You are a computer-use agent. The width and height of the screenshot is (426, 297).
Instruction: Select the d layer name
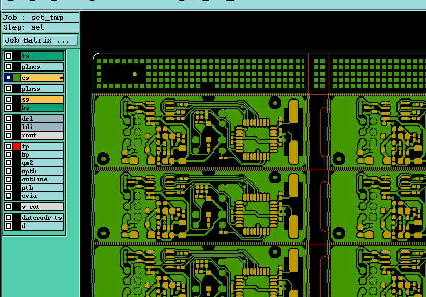click(42, 226)
